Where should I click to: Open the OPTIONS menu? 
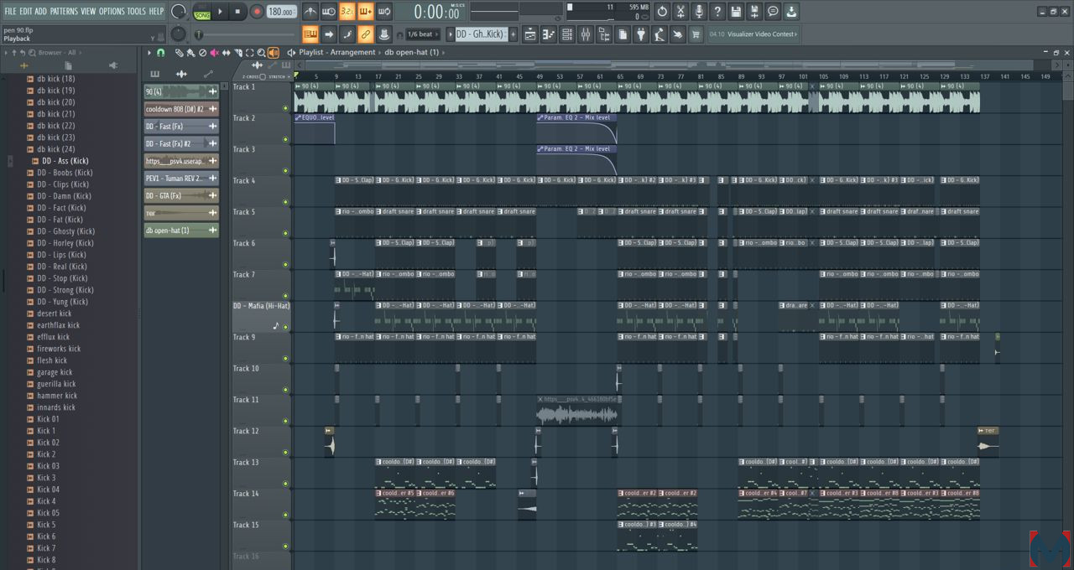coord(112,12)
